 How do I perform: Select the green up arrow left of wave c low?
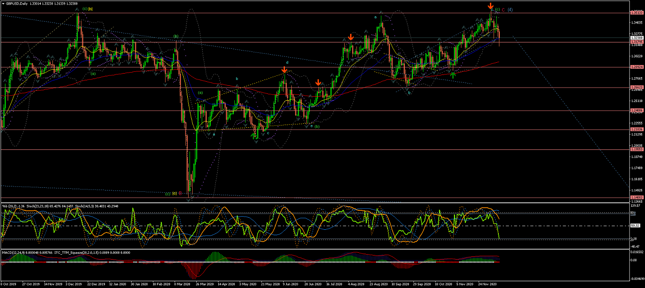pos(254,133)
